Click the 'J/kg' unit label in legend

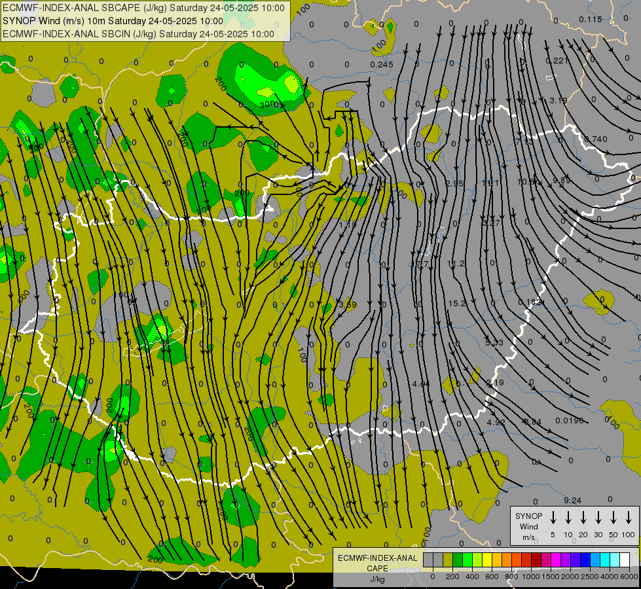click(377, 579)
